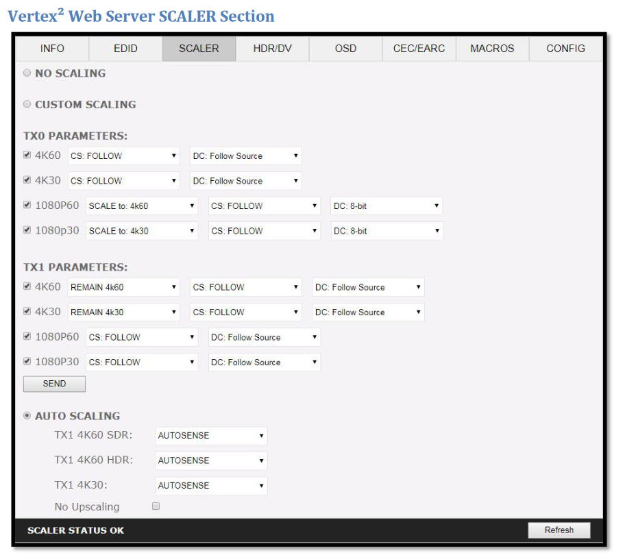Expand TX0 4K30 DC: Follow Source dropdown
Screen dimensions: 625x555
245,181
